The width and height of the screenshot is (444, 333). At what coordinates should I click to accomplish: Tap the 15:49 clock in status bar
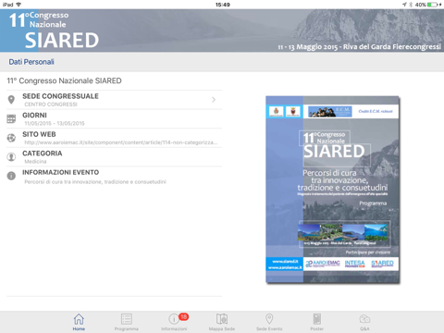coord(223,5)
